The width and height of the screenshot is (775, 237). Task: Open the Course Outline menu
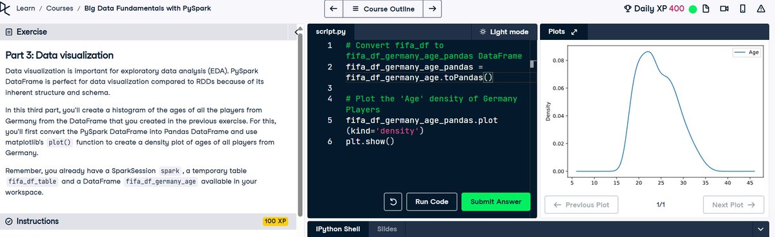[383, 9]
